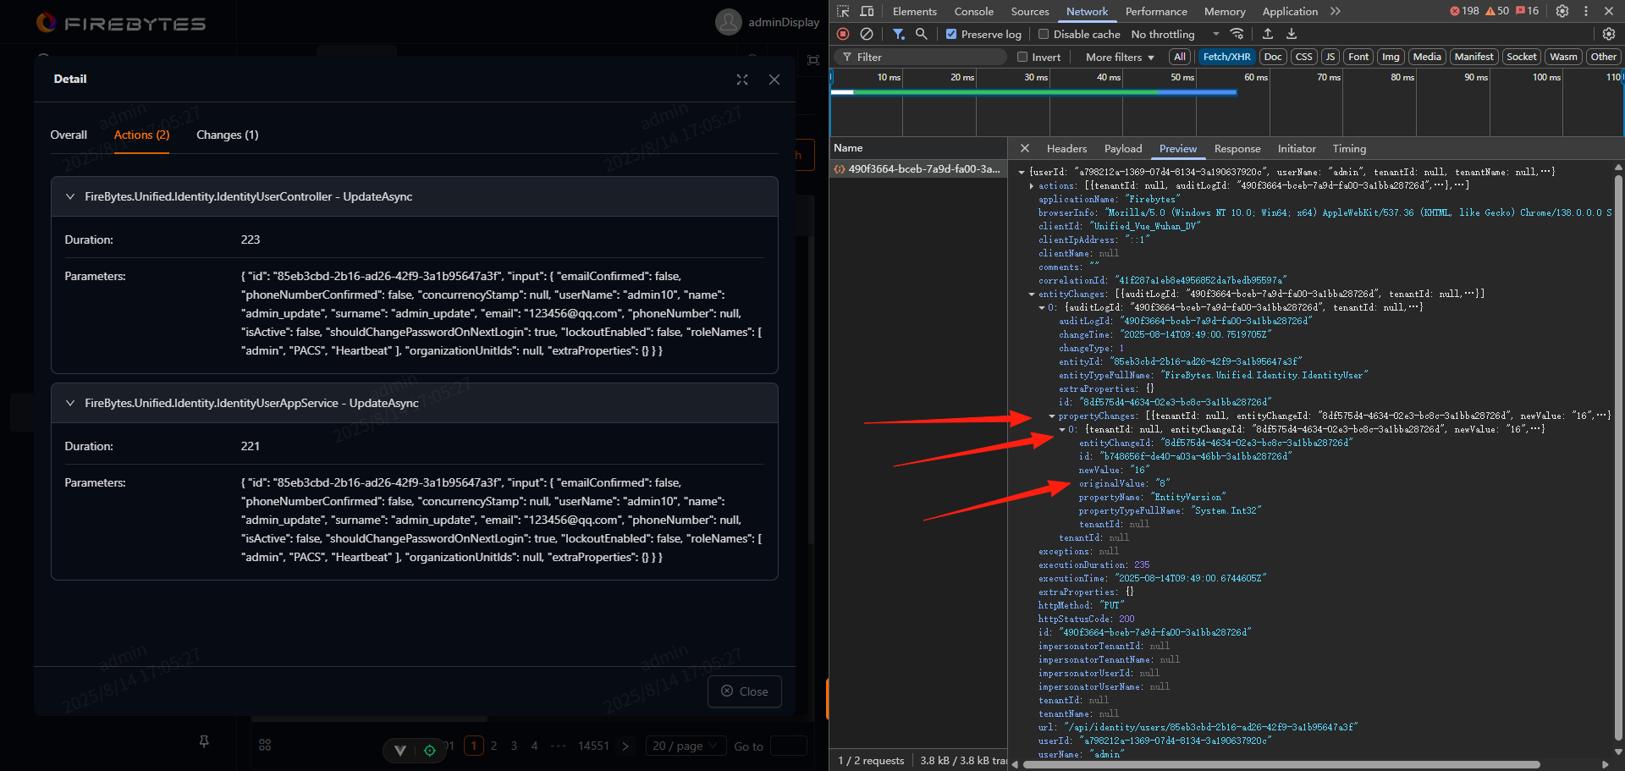Collapse the propertyChanges node in Preview
This screenshot has width=1625, height=771.
click(x=1052, y=416)
